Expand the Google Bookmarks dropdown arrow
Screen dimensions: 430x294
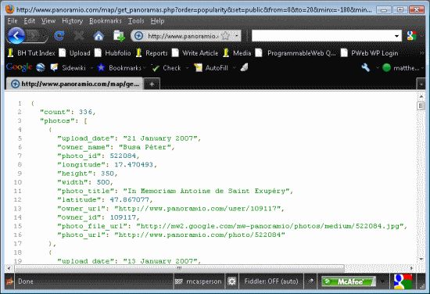point(145,68)
